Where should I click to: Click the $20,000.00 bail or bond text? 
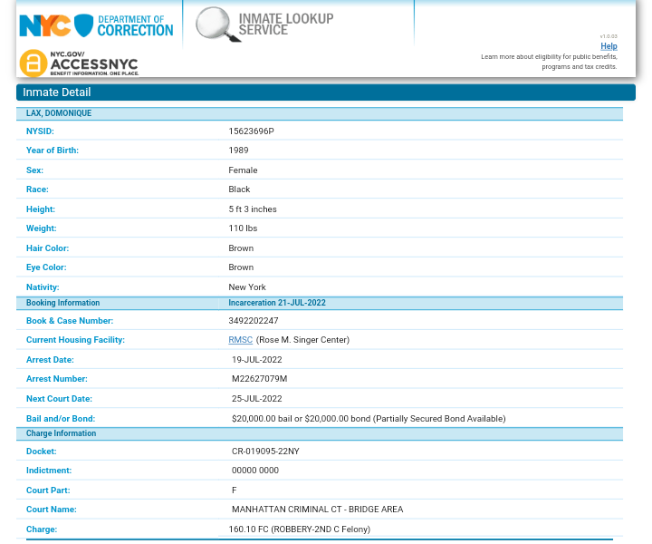[369, 419]
